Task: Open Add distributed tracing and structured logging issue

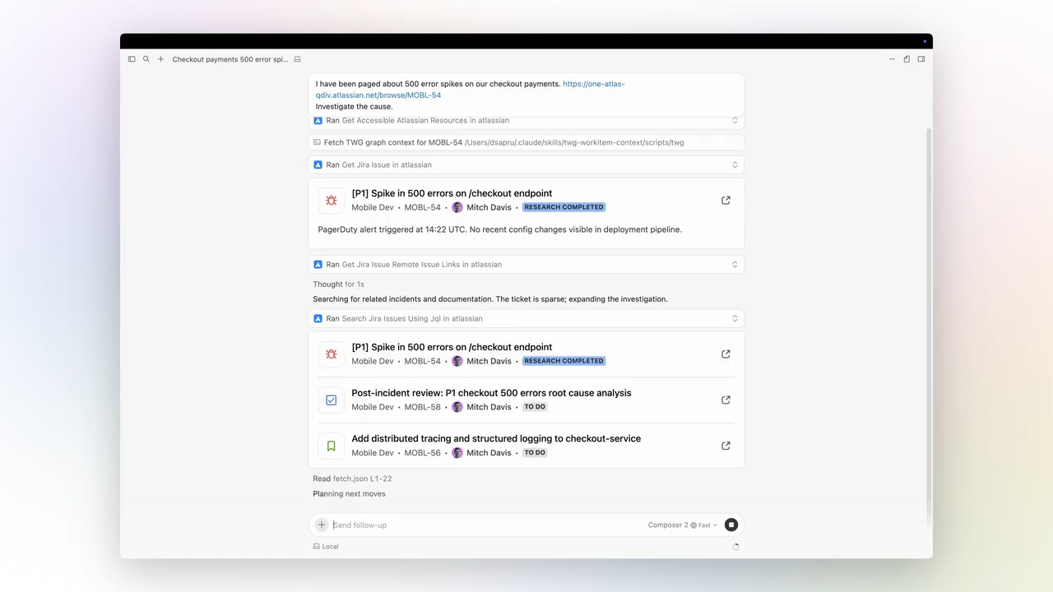Action: click(x=496, y=438)
